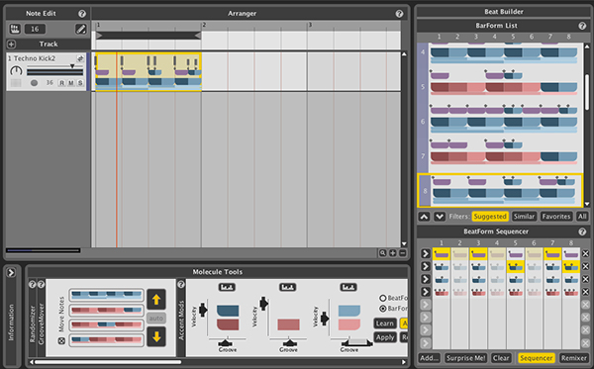The height and width of the screenshot is (369, 594).
Task: Clear the BeatForm Sequencer
Action: coord(501,358)
